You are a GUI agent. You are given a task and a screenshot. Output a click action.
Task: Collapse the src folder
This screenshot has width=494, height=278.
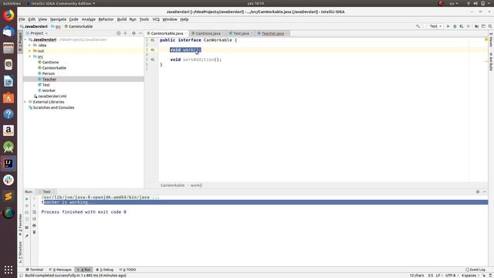[x=30, y=56]
